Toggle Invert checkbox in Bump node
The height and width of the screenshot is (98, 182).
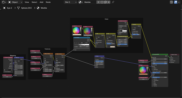[96, 59]
